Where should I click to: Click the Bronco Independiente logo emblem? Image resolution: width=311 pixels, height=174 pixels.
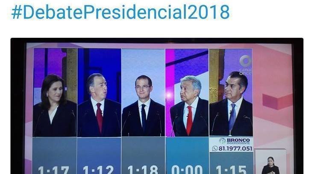pyautogui.click(x=223, y=141)
